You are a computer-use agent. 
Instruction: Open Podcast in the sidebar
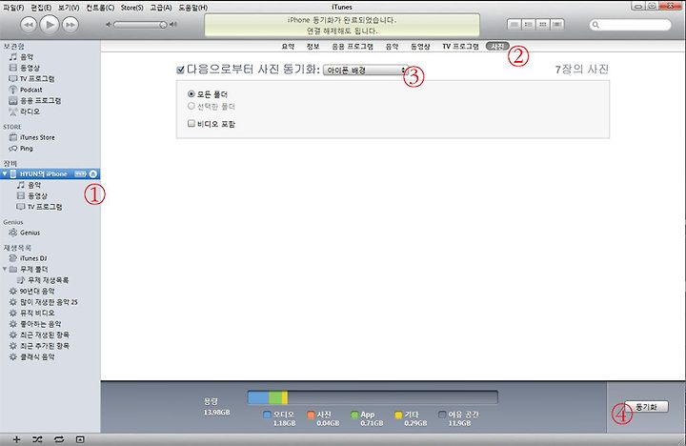31,90
